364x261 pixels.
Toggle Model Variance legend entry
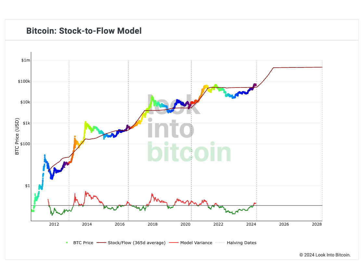click(190, 243)
